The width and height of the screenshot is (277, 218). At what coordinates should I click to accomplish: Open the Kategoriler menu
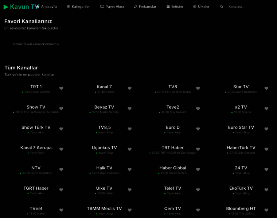(x=78, y=7)
